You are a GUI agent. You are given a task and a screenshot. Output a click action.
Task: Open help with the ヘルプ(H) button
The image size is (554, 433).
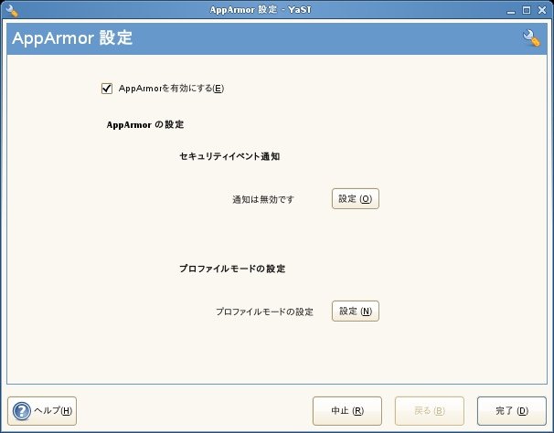pos(42,411)
